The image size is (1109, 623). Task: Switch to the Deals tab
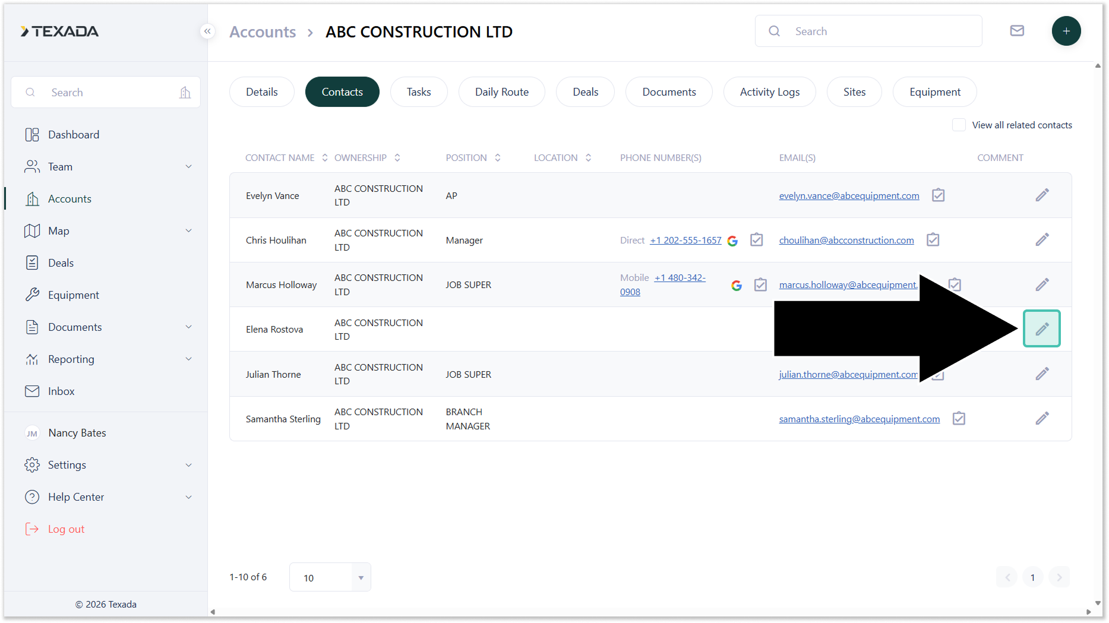coord(586,92)
